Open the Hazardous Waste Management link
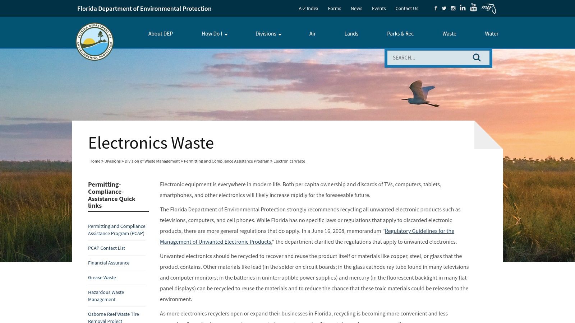Screen dimensions: 575x323 [x=106, y=296]
